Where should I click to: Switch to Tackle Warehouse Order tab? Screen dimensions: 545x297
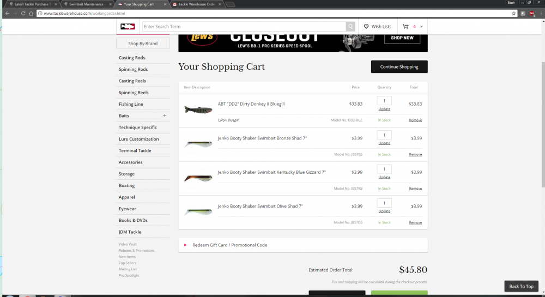pos(197,4)
